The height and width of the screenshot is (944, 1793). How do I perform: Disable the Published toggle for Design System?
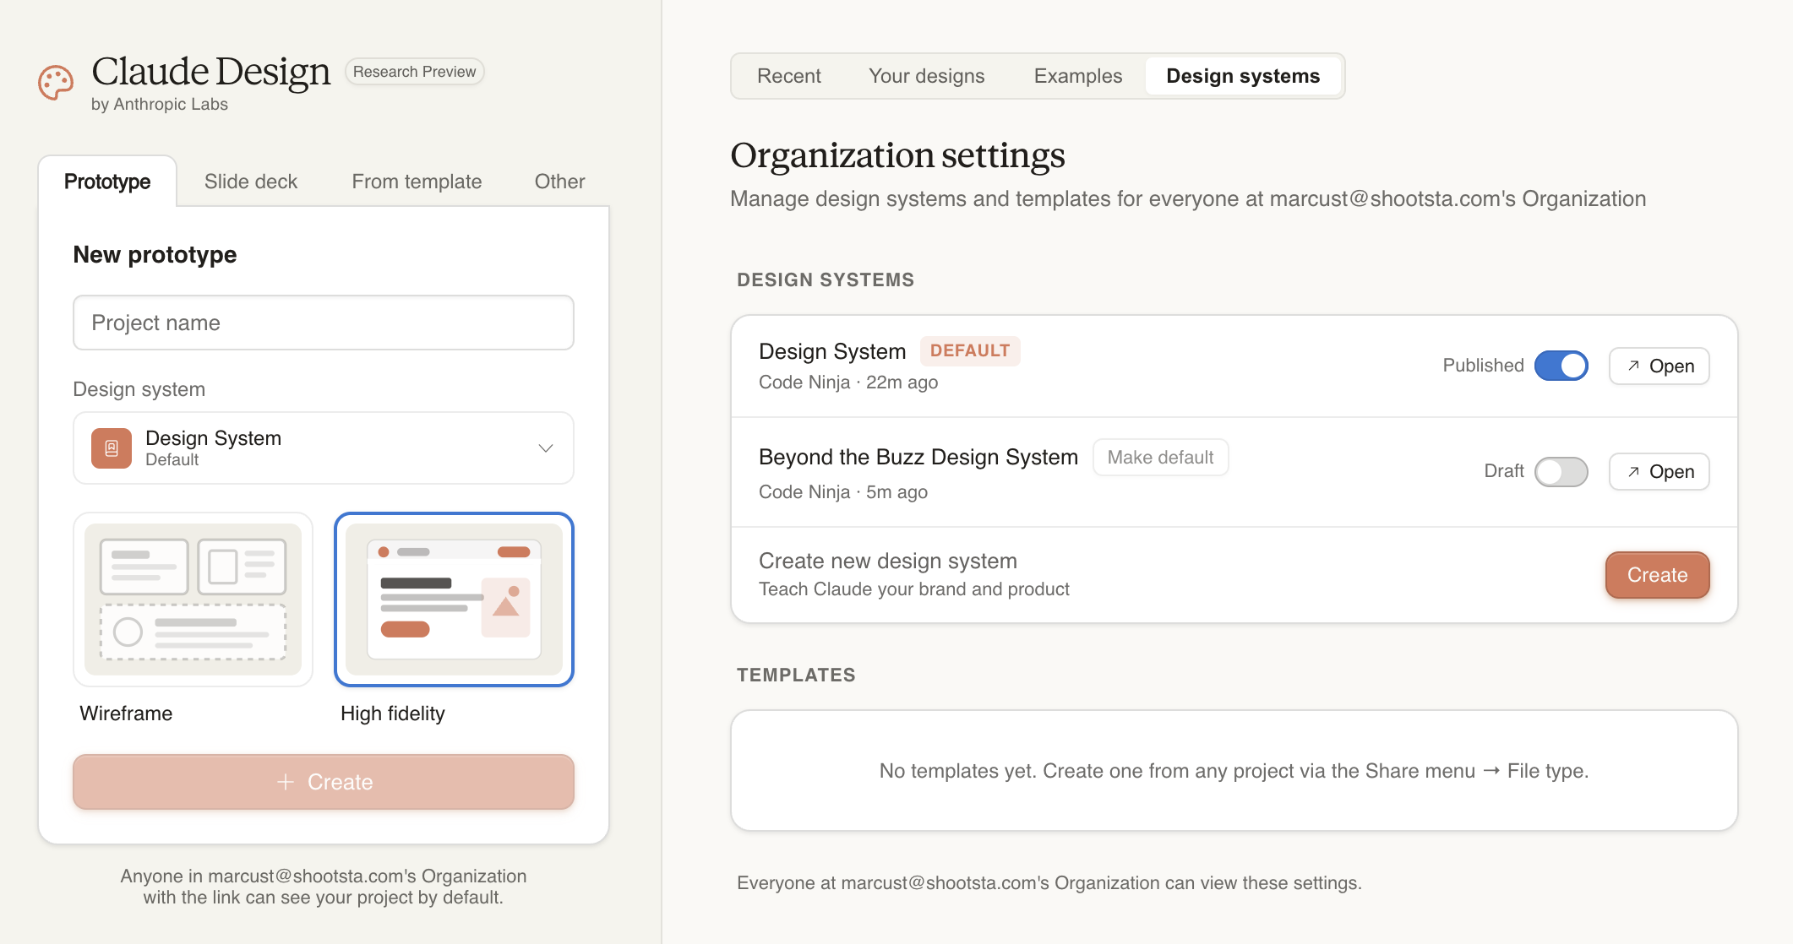[x=1562, y=366]
